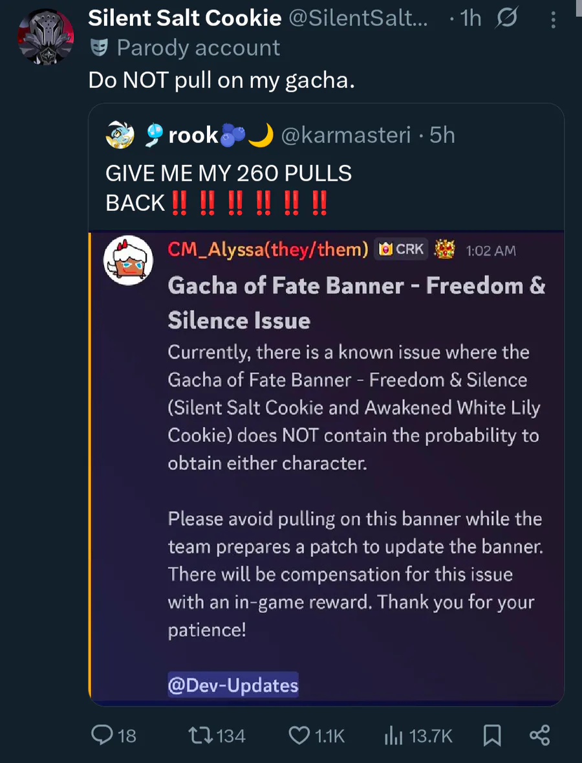
Task: Open the three-dot more options menu
Action: (x=553, y=19)
